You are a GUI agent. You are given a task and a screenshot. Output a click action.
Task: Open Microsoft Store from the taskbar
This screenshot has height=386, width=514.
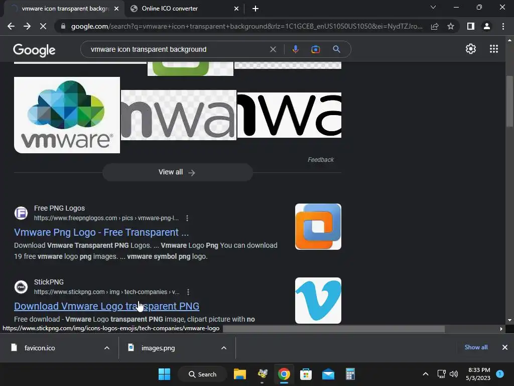(306, 374)
